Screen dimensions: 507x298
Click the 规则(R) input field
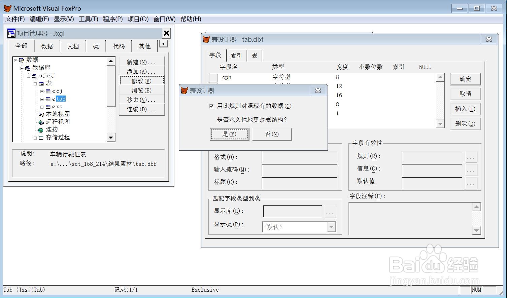[x=432, y=156]
